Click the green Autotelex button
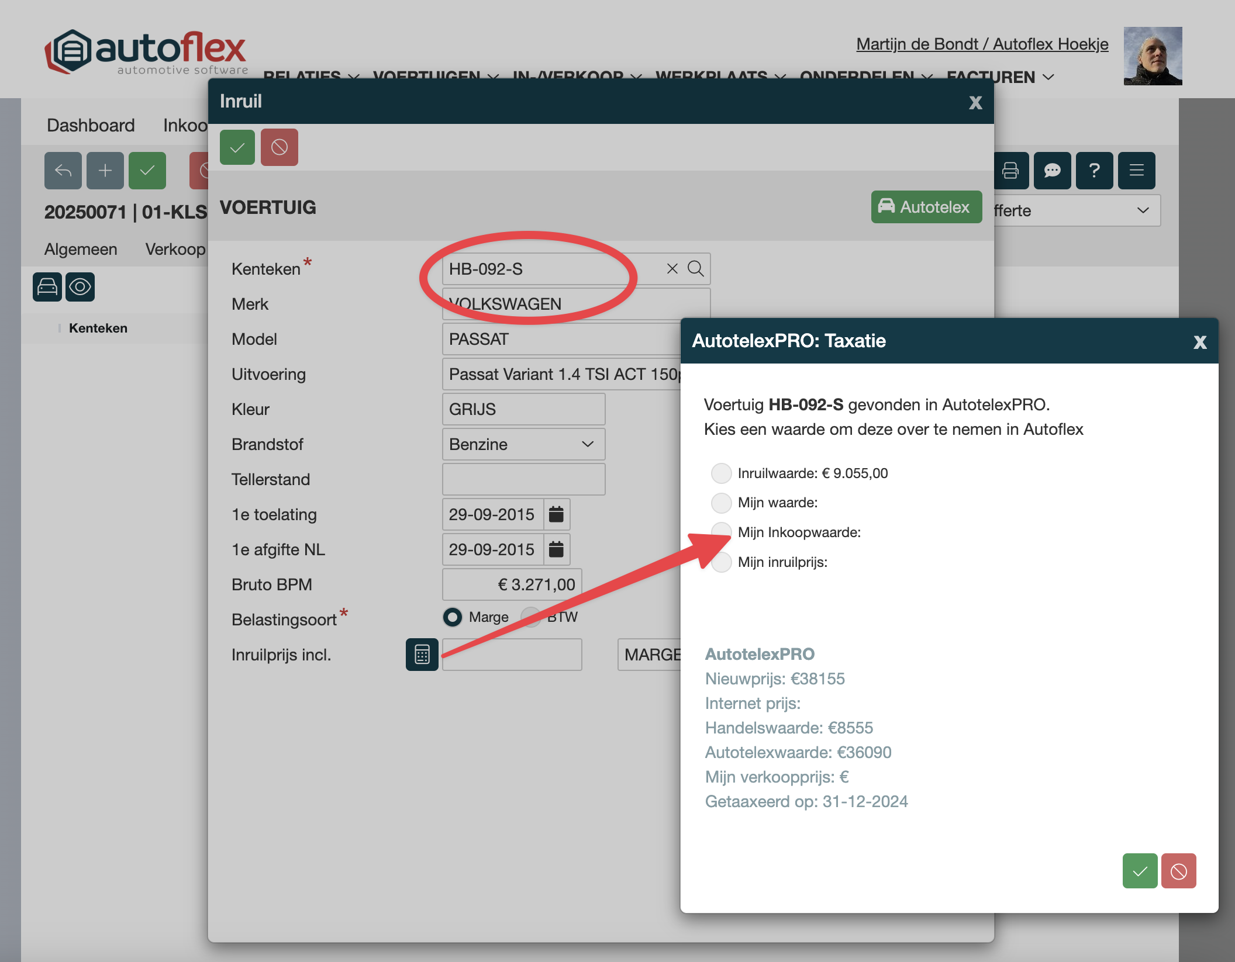 (x=926, y=206)
